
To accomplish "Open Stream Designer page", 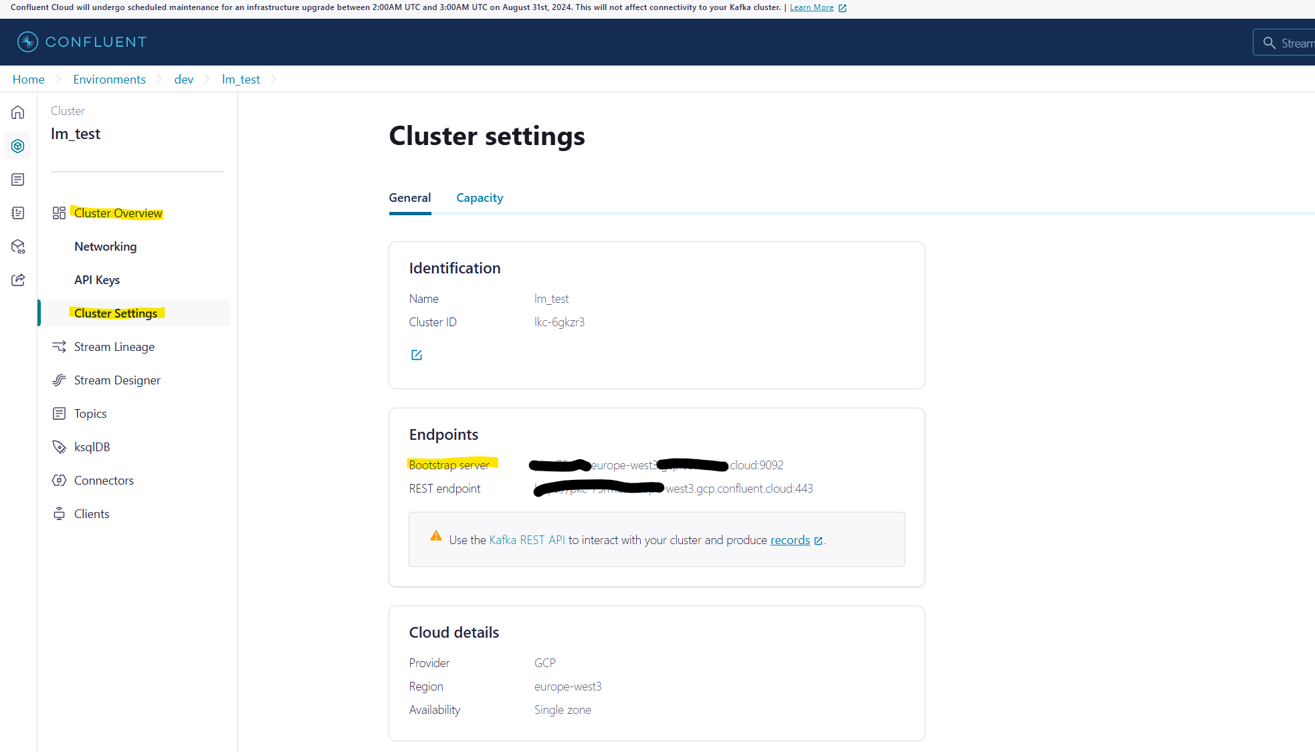I will click(x=117, y=380).
